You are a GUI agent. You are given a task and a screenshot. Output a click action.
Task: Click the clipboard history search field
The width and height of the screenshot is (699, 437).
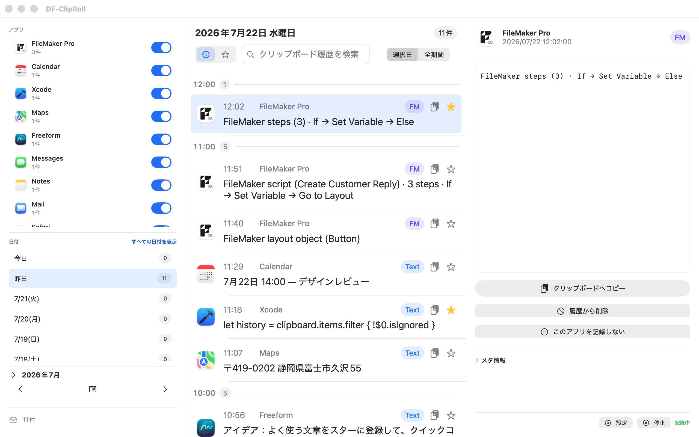(x=306, y=54)
